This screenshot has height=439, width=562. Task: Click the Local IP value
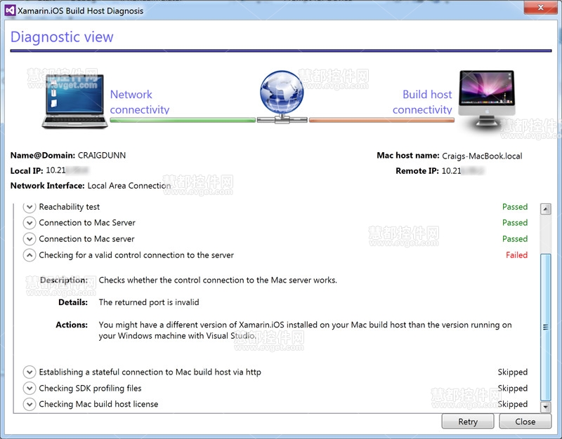(x=67, y=170)
